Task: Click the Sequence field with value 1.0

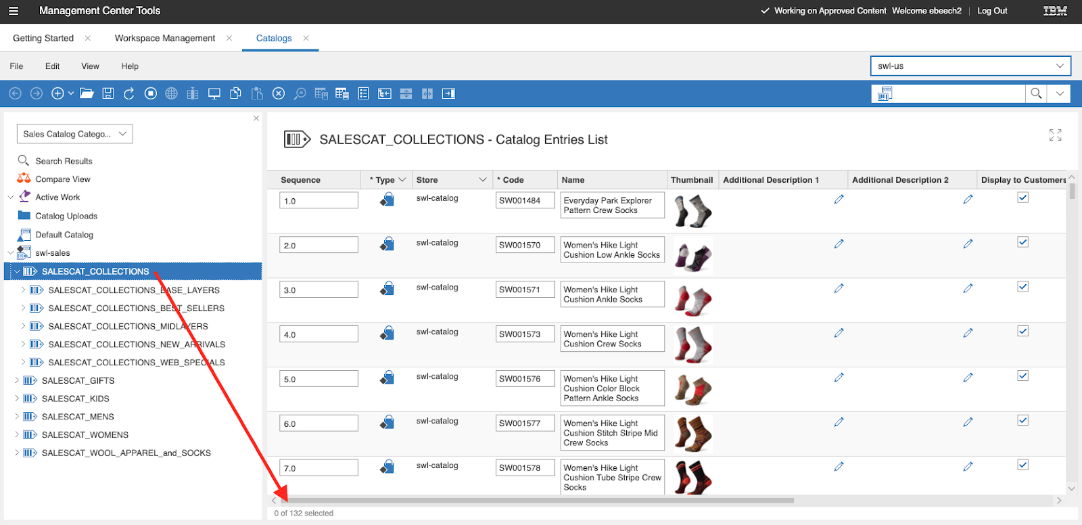Action: point(319,200)
